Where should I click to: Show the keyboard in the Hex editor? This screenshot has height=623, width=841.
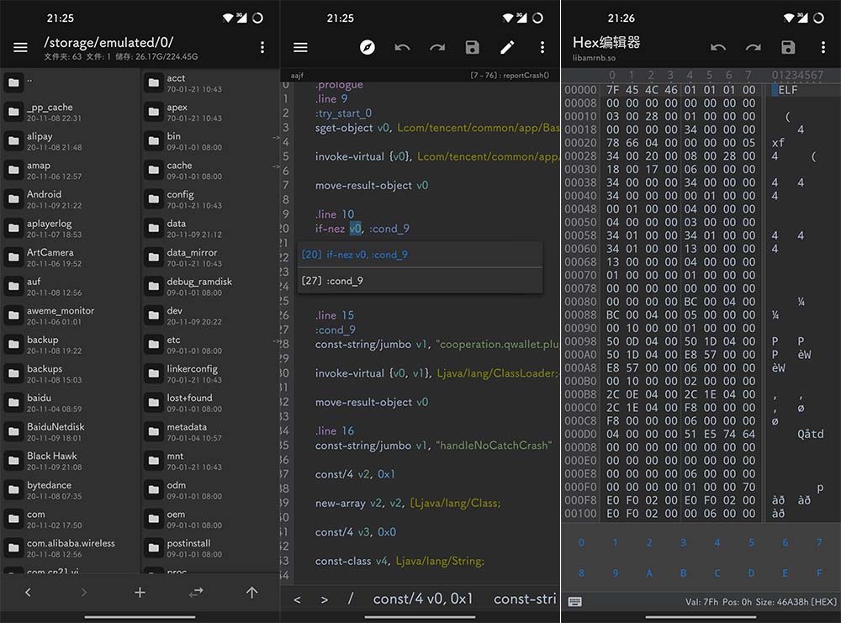click(575, 602)
